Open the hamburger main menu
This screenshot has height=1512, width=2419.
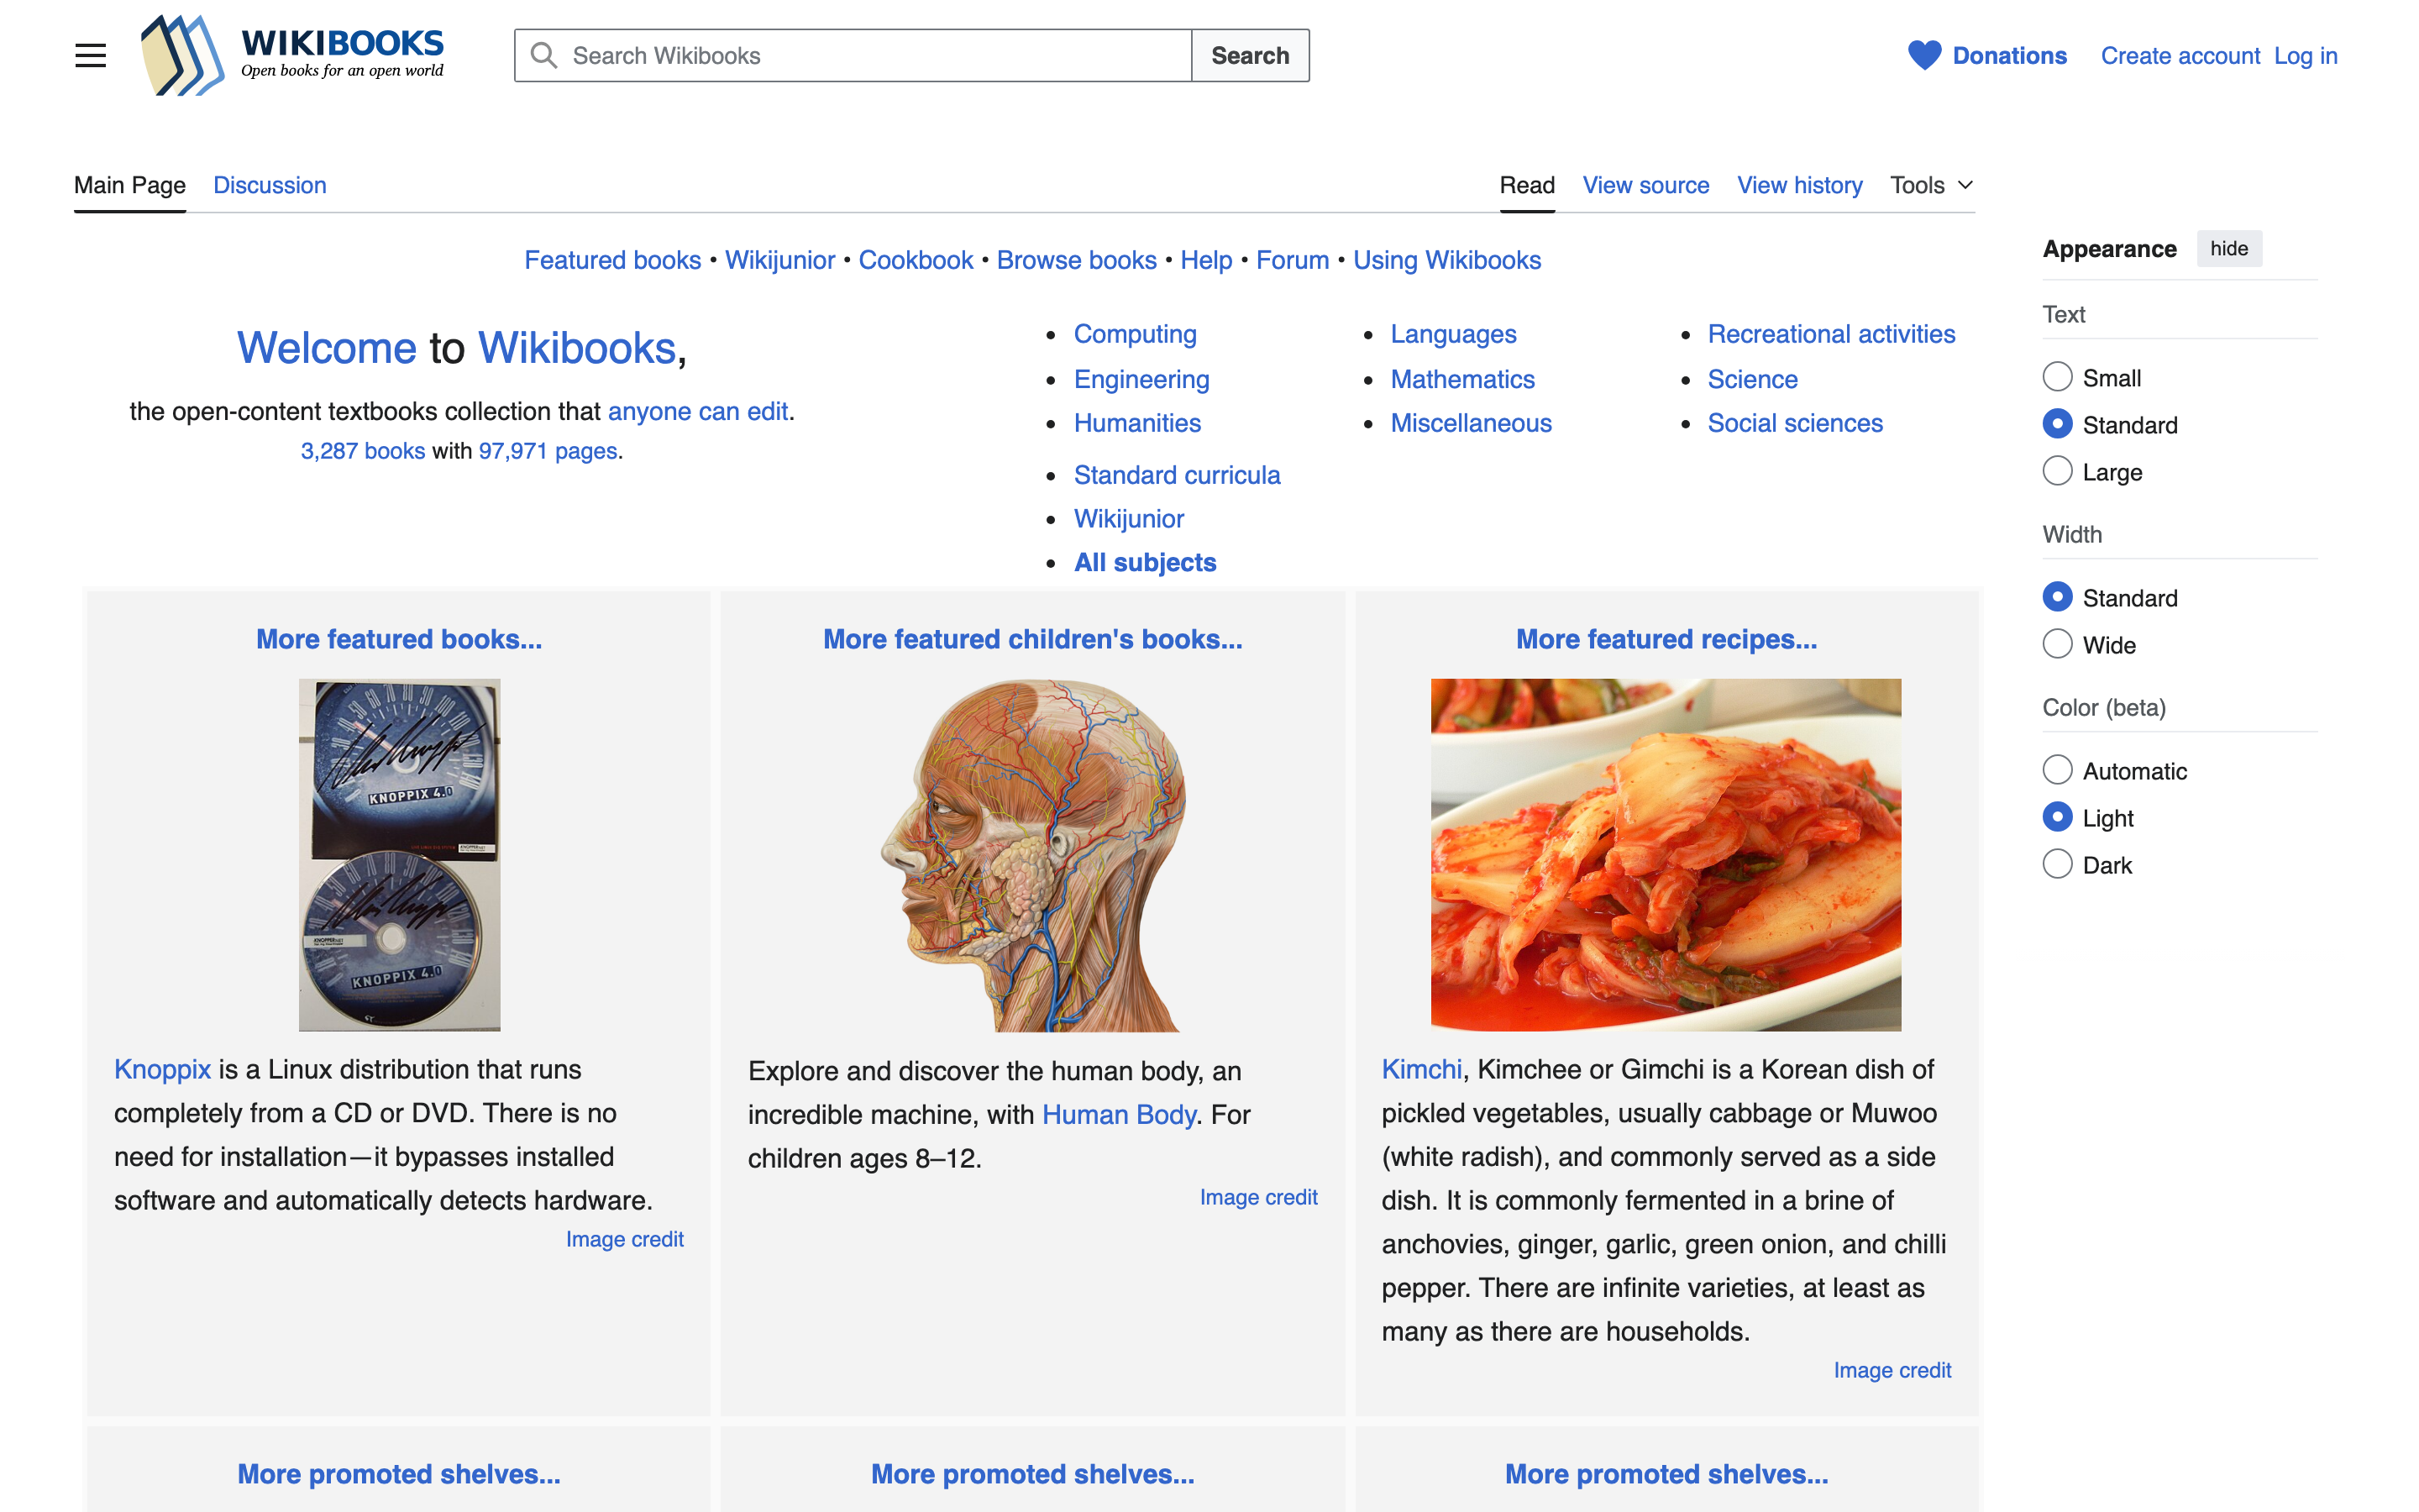[90, 55]
